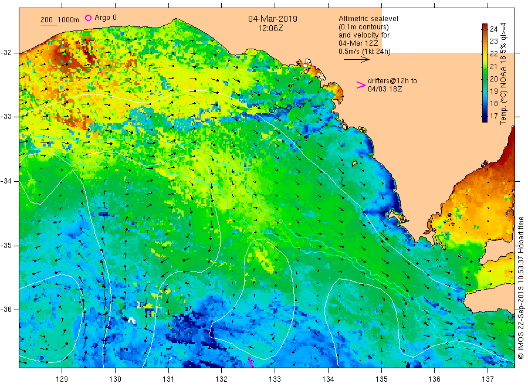
Task: Click the 'Argo 0' legend label
Action: point(106,18)
